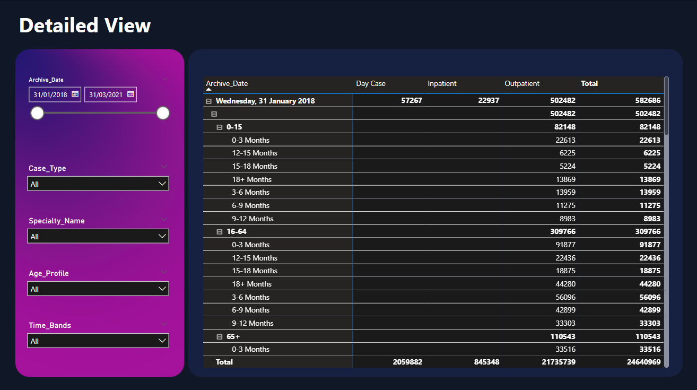Collapse the 0-15 age group row
Viewport: 697px width, 390px height.
(220, 127)
